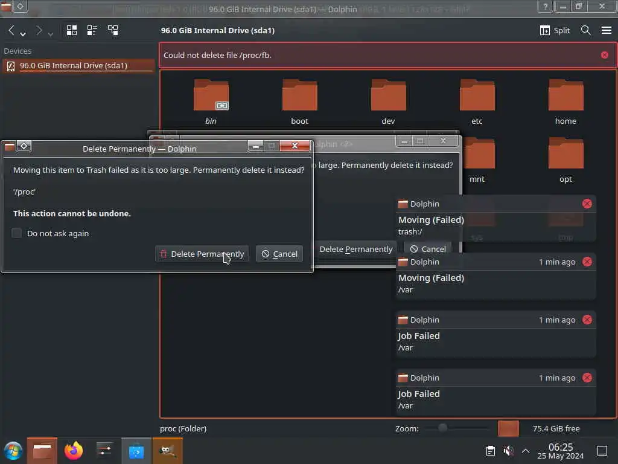Select the opt folder
The width and height of the screenshot is (618, 464).
coord(565,161)
